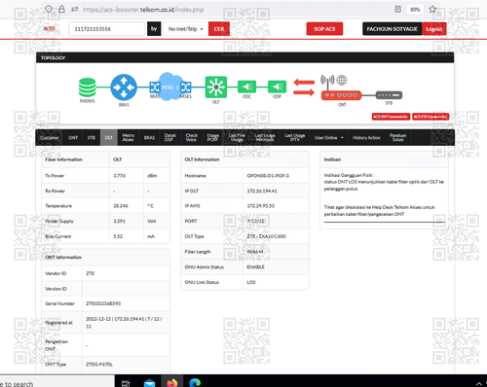Click the RADIUS database icon in topology
This screenshot has width=487, height=387.
click(88, 88)
